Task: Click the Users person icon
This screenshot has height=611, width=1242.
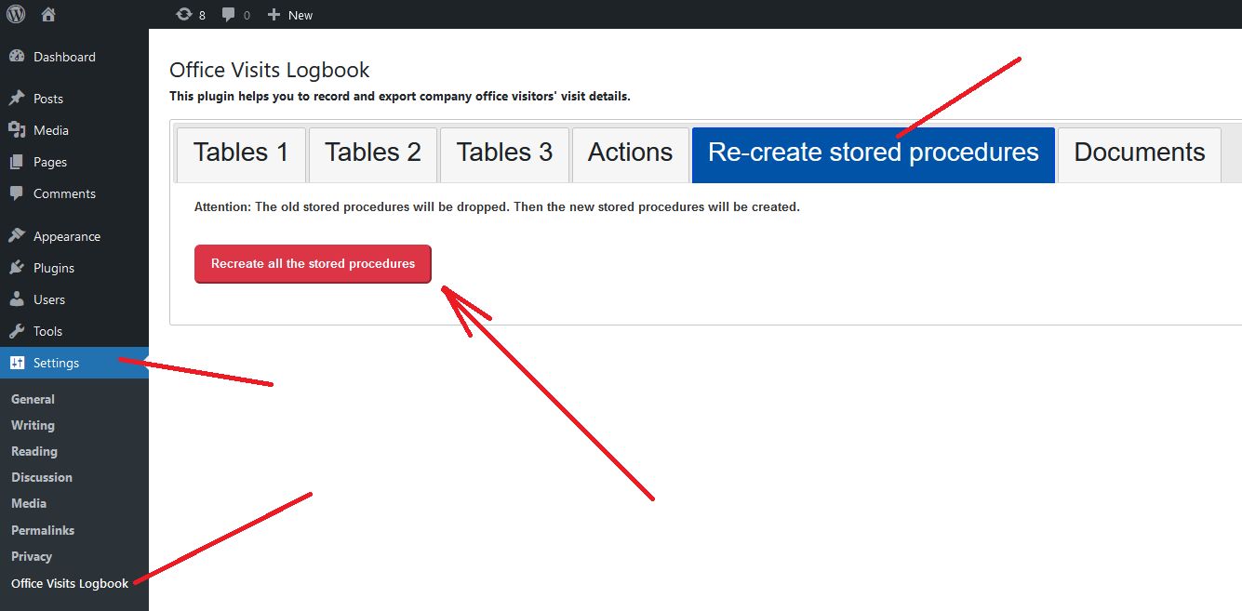Action: pyautogui.click(x=17, y=299)
